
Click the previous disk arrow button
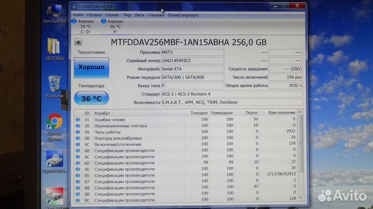tap(78, 42)
